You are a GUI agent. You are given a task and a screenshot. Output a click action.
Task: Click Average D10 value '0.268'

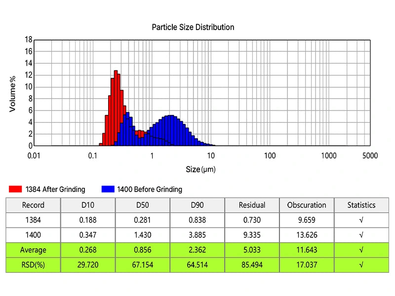click(88, 250)
